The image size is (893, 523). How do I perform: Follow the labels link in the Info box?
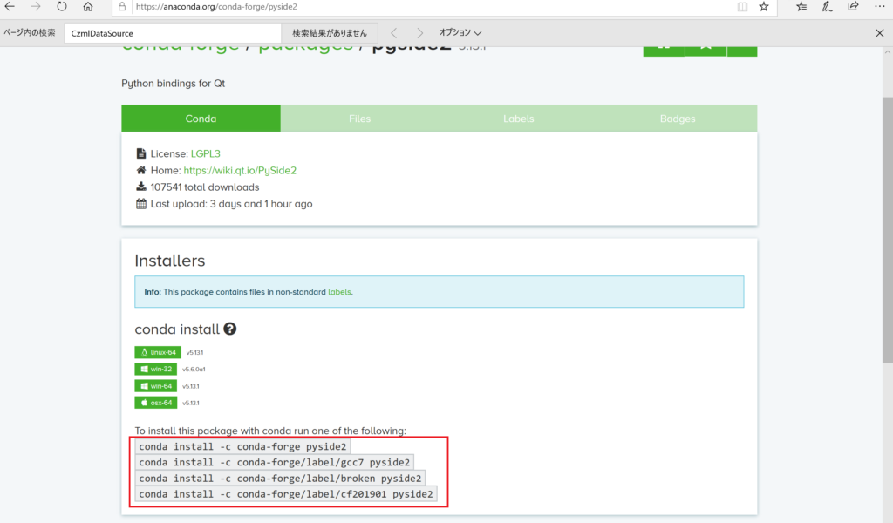pyautogui.click(x=339, y=292)
